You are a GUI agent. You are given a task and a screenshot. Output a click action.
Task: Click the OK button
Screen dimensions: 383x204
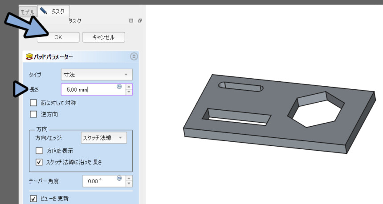click(x=58, y=37)
